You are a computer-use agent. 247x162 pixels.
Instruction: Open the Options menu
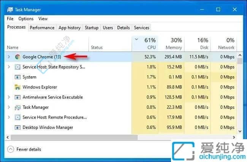(x=26, y=19)
